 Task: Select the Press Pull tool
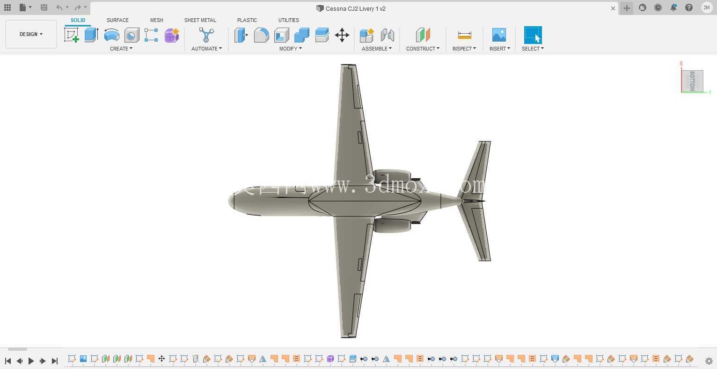pyautogui.click(x=241, y=35)
